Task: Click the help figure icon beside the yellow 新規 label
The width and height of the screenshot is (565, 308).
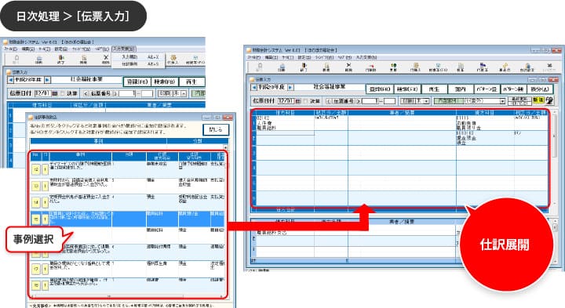Action: pos(549,101)
